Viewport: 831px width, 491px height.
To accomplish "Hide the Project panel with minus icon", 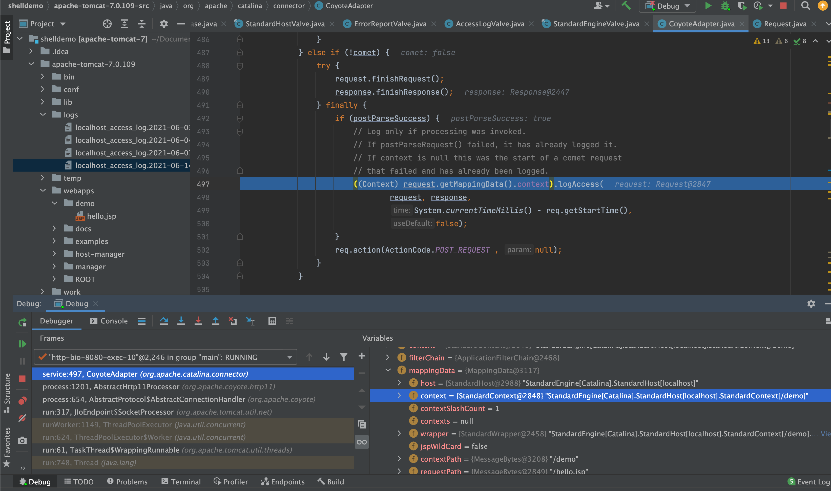I will 181,24.
